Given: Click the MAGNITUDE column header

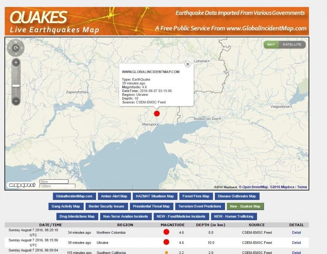Looking at the screenshot, I should click(x=172, y=225).
